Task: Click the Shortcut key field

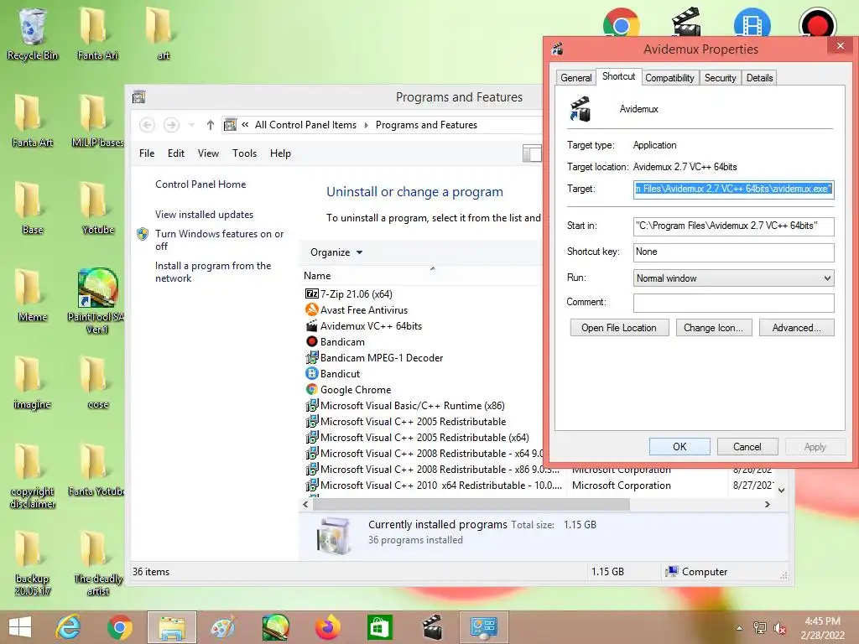Action: (733, 252)
